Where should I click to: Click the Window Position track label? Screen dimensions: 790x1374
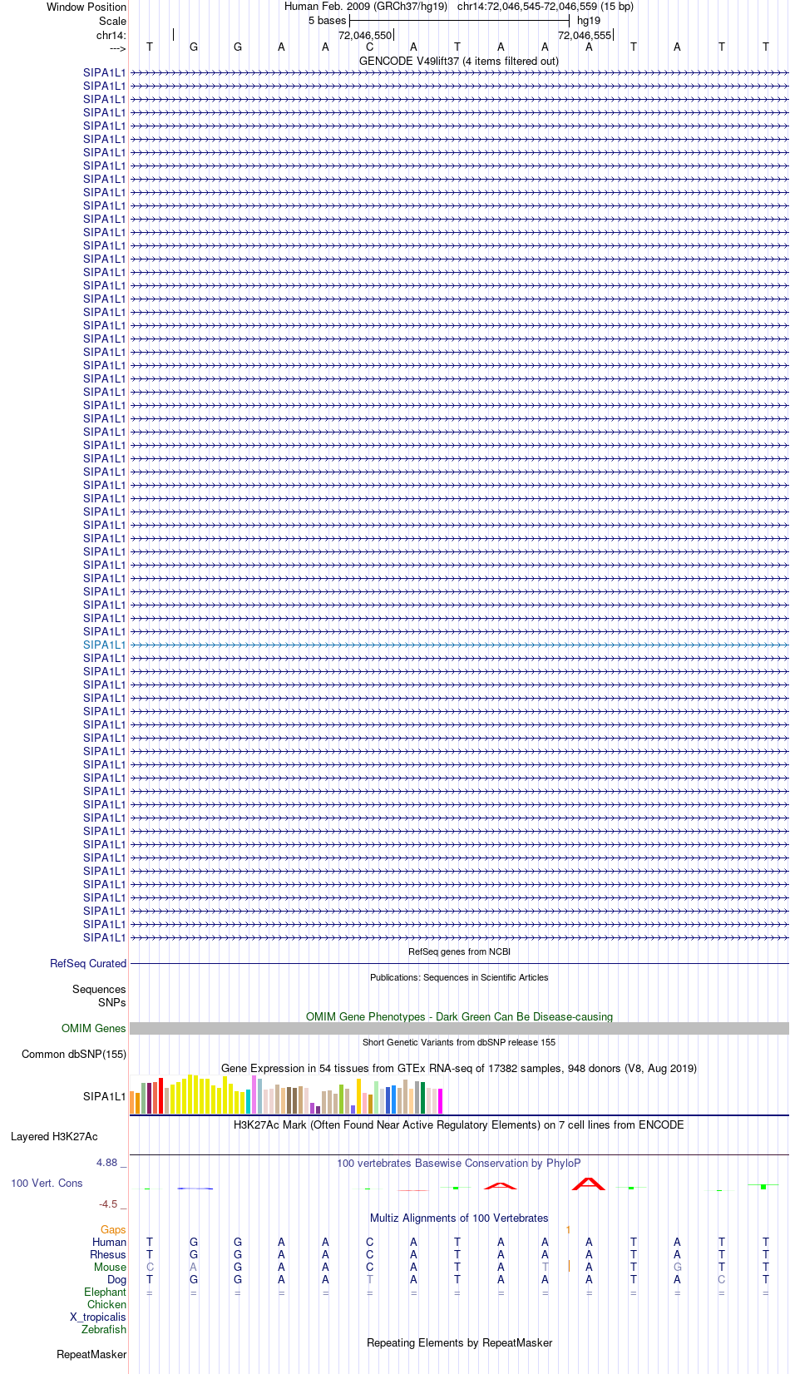click(86, 7)
